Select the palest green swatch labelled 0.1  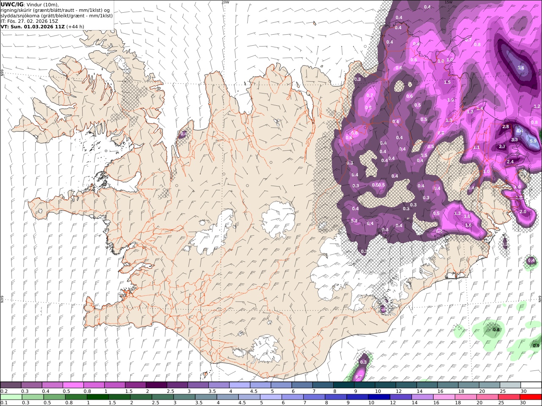11,397
